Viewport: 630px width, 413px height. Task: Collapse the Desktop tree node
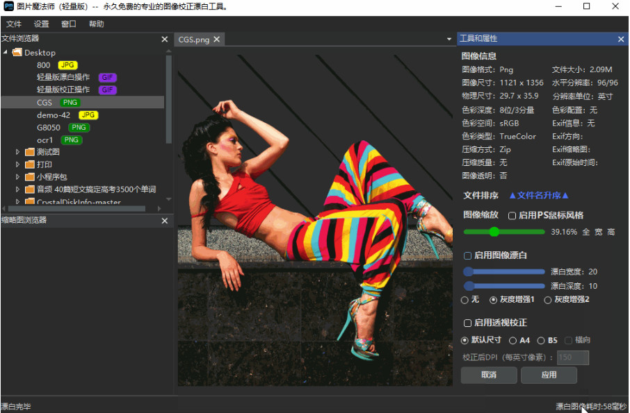point(6,52)
